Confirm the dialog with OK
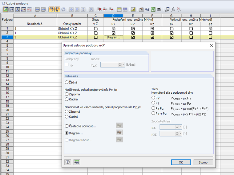Image resolution: width=234 pixels, height=175 pixels. click(181, 162)
